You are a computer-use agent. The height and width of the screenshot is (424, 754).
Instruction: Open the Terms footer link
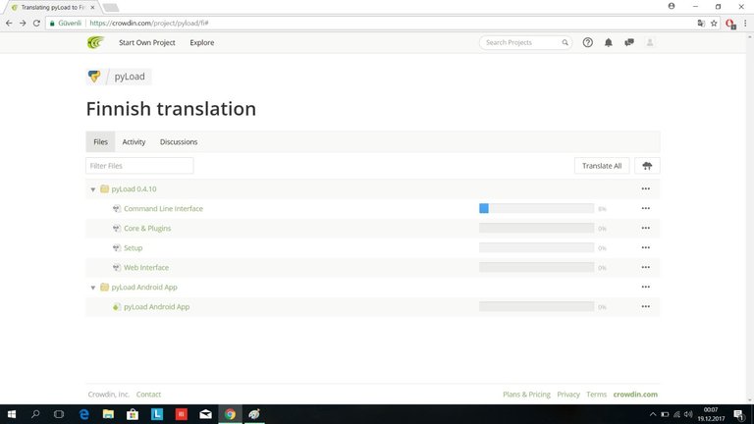tap(596, 395)
